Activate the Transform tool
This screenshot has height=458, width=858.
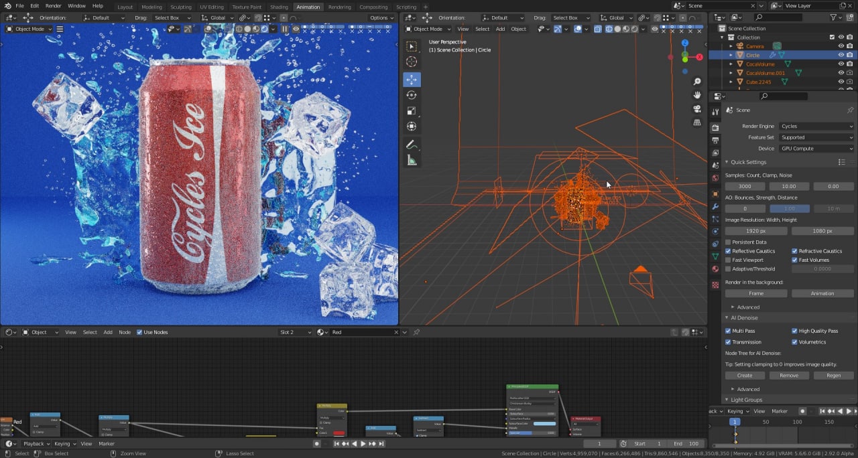[x=412, y=126]
